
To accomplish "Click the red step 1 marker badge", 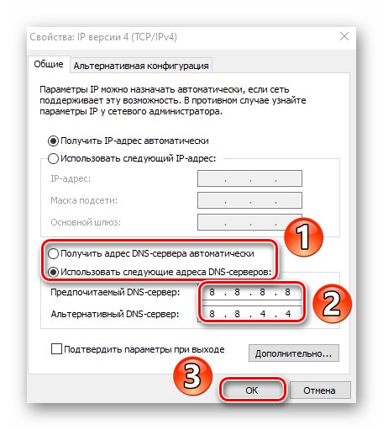I will coord(304,237).
